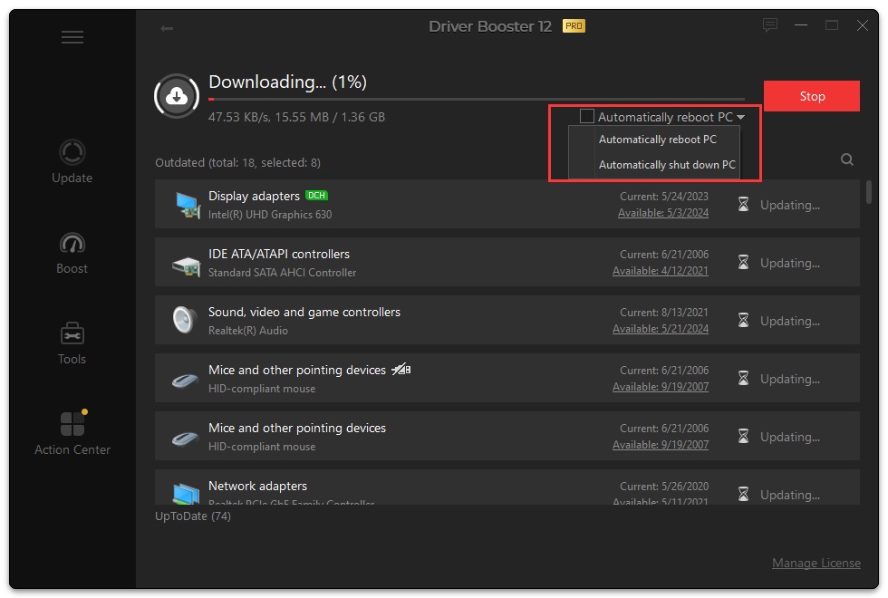Open the Manage License link
This screenshot has height=598, width=888.
click(x=816, y=563)
